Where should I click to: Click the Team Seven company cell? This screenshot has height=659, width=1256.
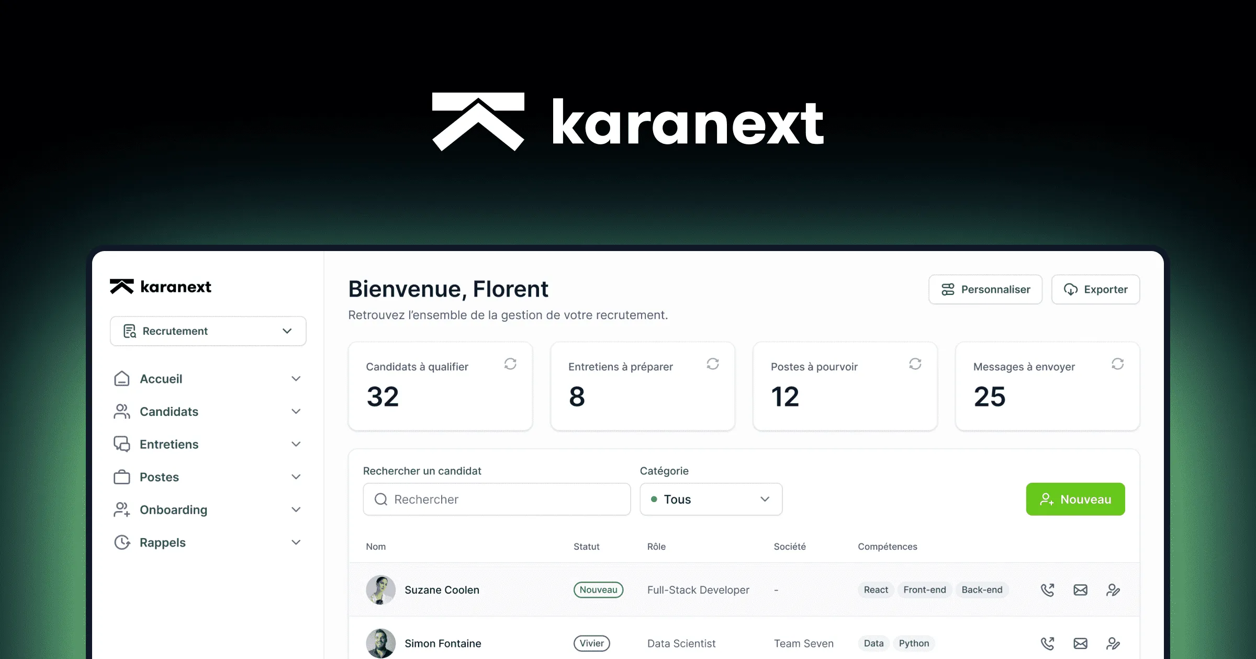tap(804, 643)
